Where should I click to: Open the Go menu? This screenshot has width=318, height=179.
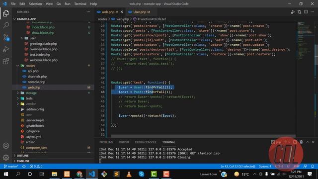click(x=59, y=4)
